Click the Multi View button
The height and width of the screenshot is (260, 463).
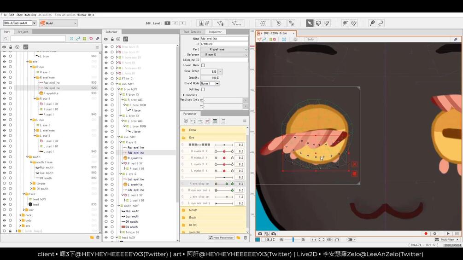click(447, 240)
